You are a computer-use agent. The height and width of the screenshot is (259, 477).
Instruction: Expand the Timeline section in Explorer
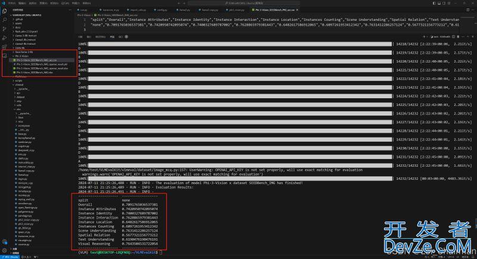pos(16,252)
